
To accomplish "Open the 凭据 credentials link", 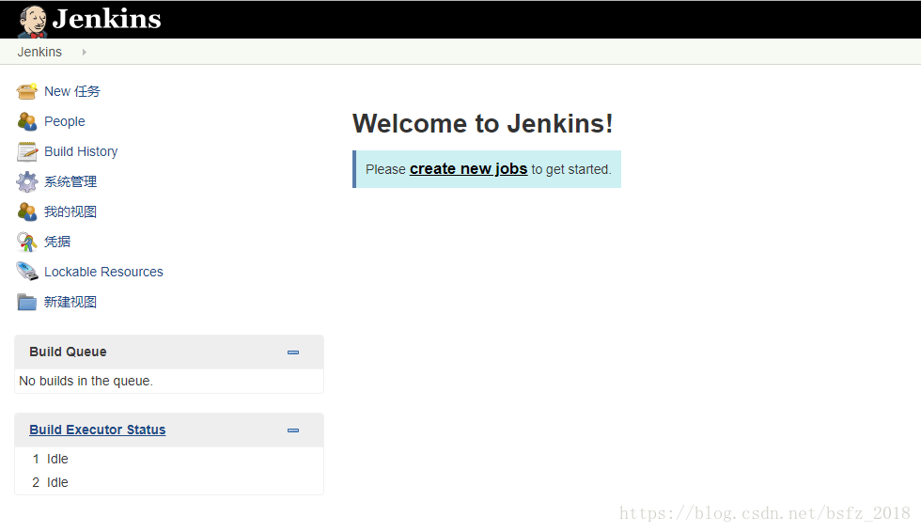I will 57,242.
